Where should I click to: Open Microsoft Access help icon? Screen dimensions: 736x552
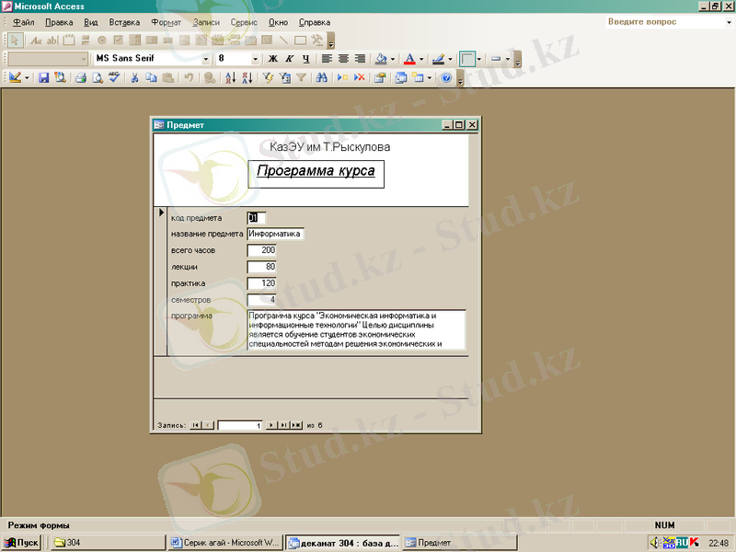click(x=446, y=78)
